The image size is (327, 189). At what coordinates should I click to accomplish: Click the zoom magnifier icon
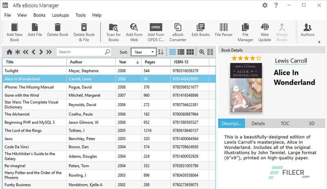click(x=202, y=52)
